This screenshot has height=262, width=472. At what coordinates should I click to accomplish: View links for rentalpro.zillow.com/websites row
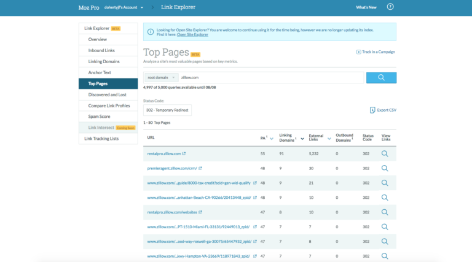coord(385,212)
